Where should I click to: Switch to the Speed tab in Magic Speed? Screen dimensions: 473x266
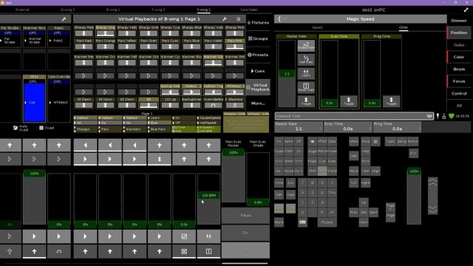(317, 27)
